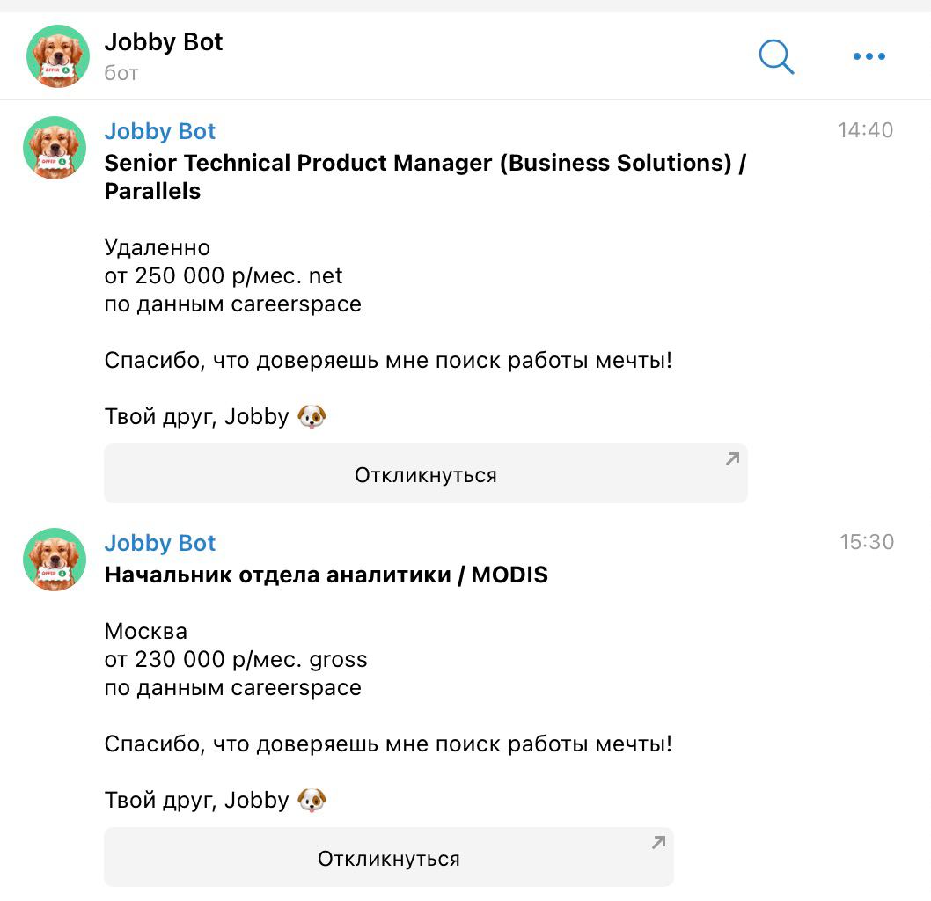Click Откликнуться under MODIS vacancy
Viewport: 931px width, 901px height.
389,857
